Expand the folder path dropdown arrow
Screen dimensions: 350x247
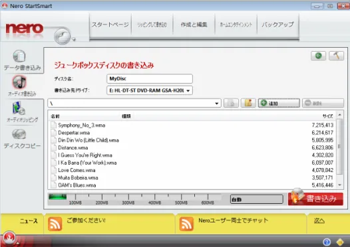coord(216,104)
